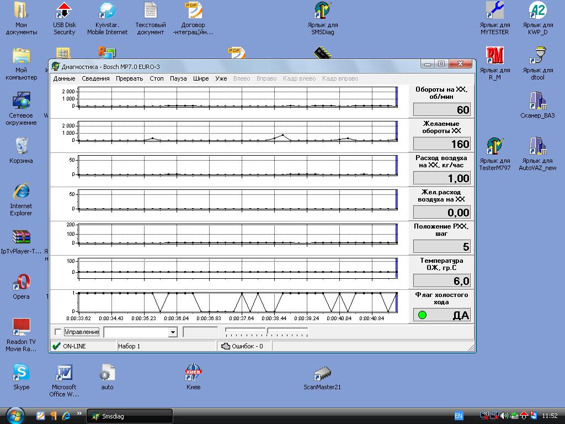Launch the SMSDiag shortcut on desktop
The width and height of the screenshot is (565, 424).
(322, 18)
